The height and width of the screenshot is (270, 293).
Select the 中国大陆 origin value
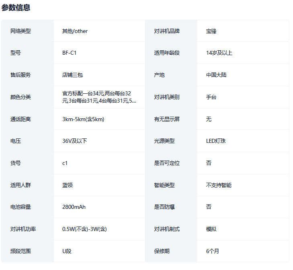[x=216, y=75]
